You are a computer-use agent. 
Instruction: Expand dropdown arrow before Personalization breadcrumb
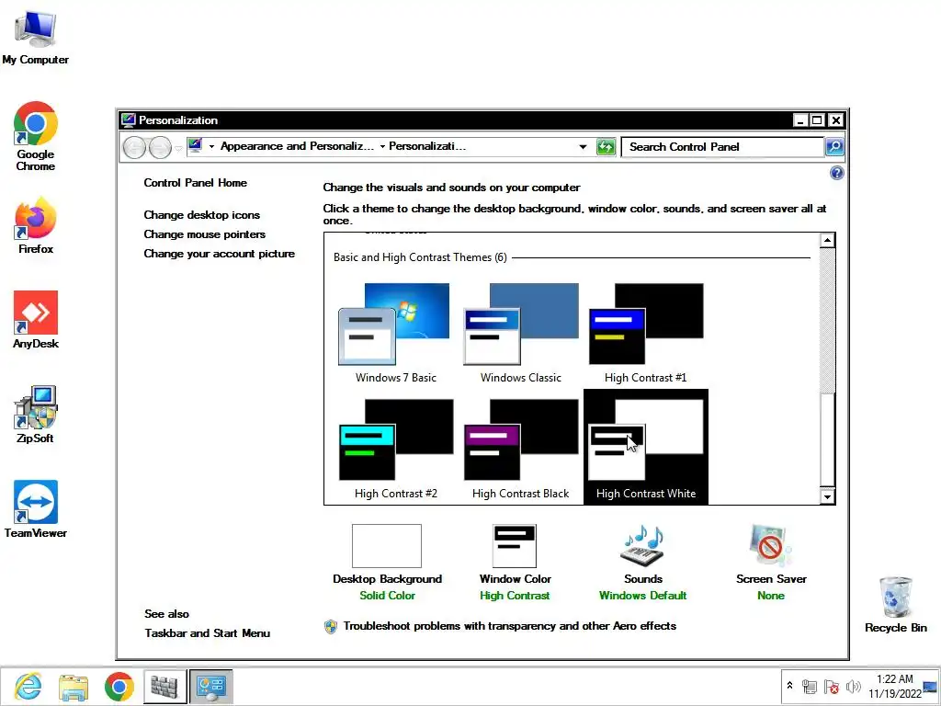click(382, 146)
